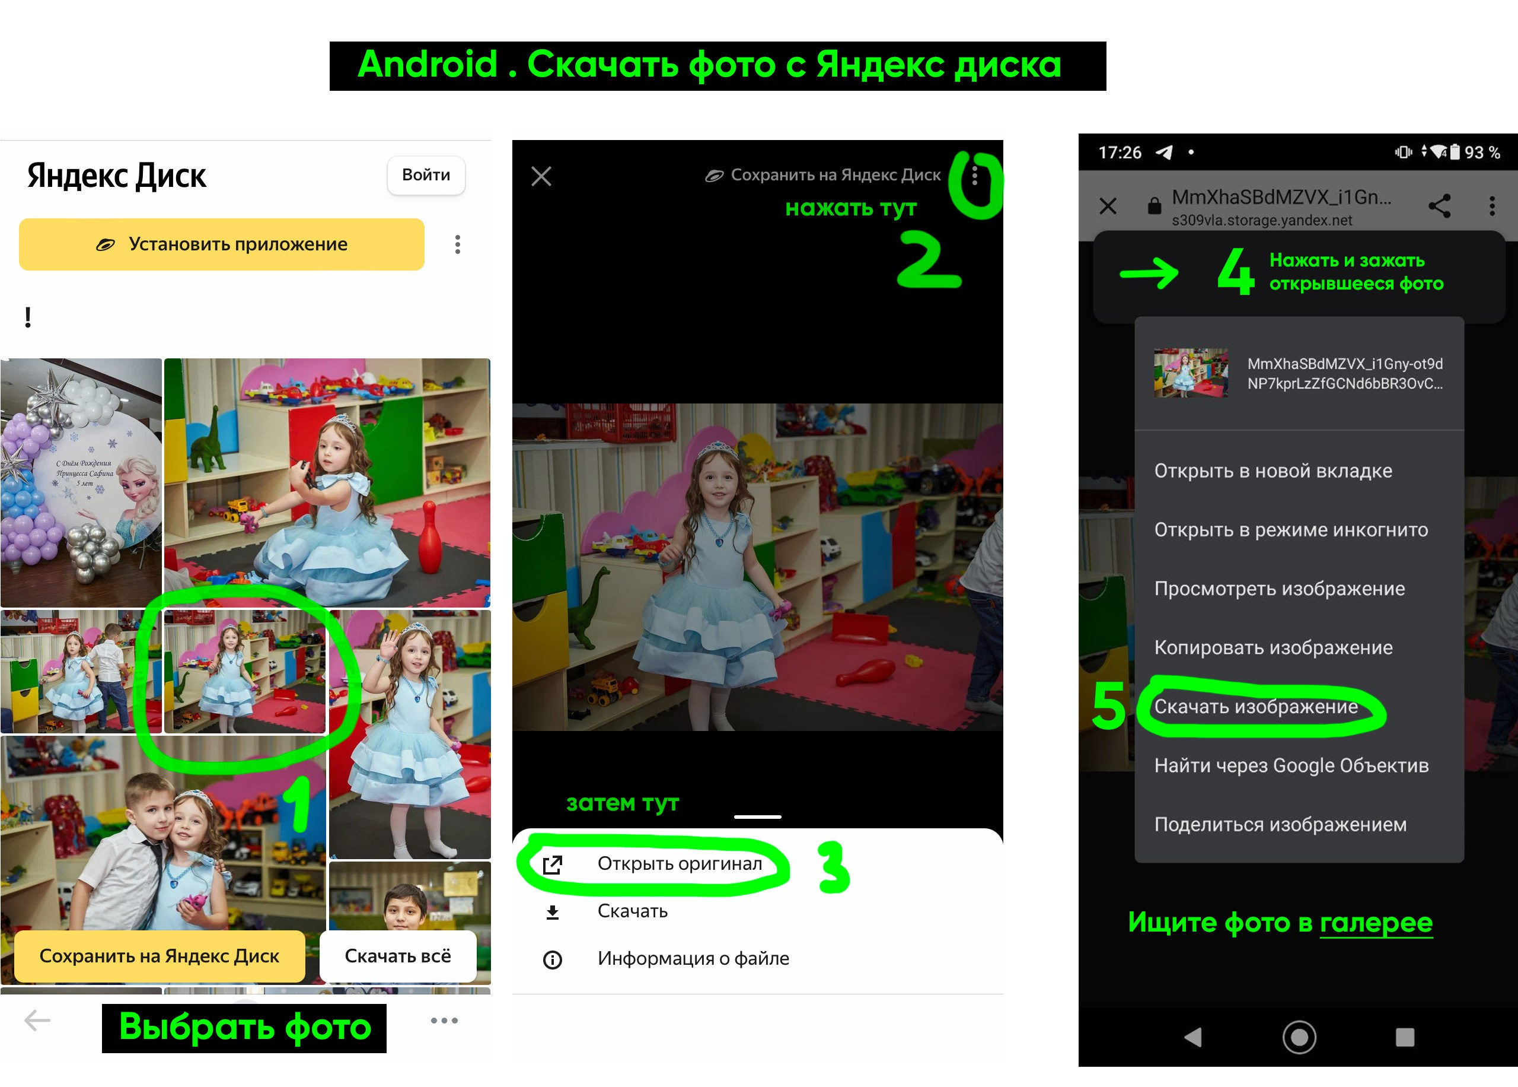This screenshot has width=1518, height=1087.
Task: Select 'Открыть оригинал' menu option
Action: 679,863
